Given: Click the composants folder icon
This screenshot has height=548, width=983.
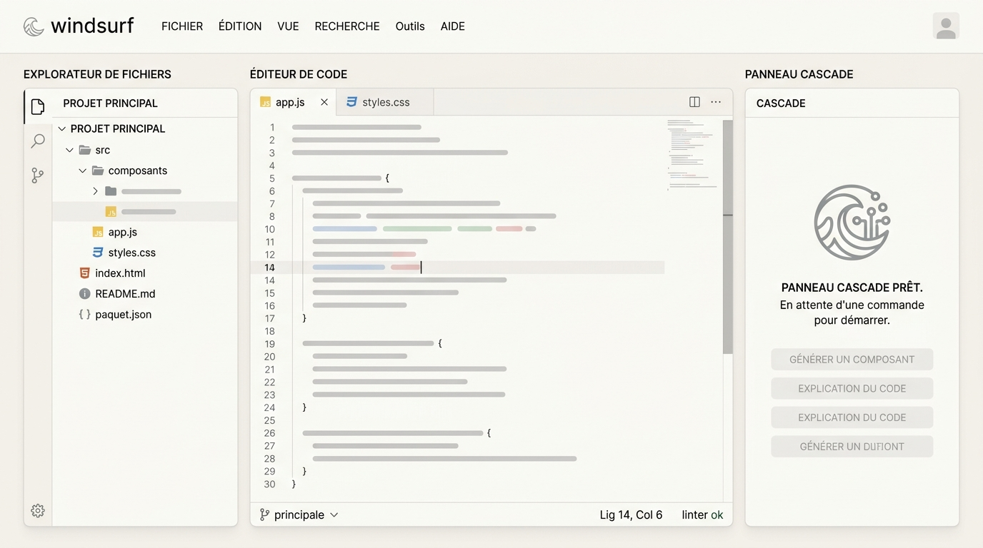Looking at the screenshot, I should click(x=98, y=171).
